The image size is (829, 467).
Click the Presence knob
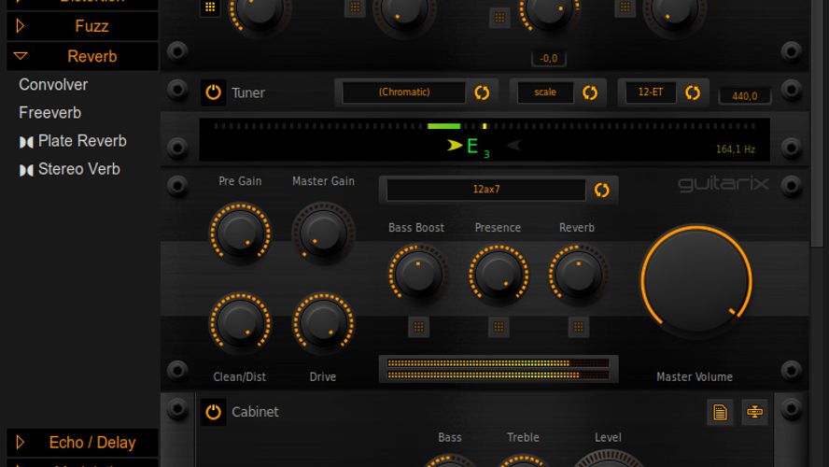(x=498, y=274)
